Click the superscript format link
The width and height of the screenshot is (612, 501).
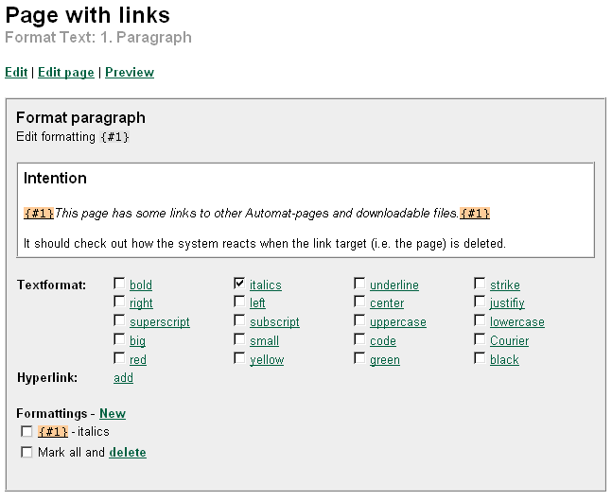pos(160,321)
